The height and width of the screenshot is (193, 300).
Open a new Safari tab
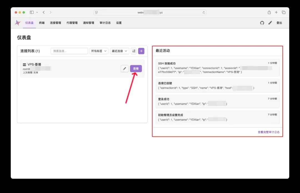276,12
